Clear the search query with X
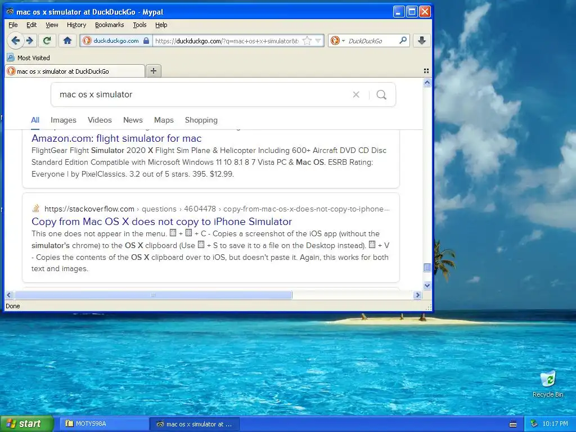 356,94
